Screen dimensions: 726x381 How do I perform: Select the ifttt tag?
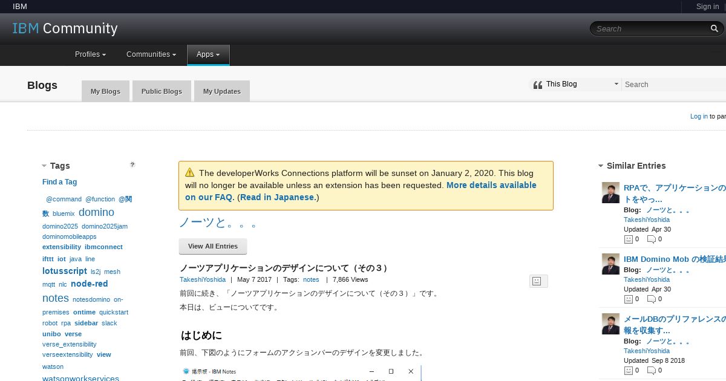(48, 259)
